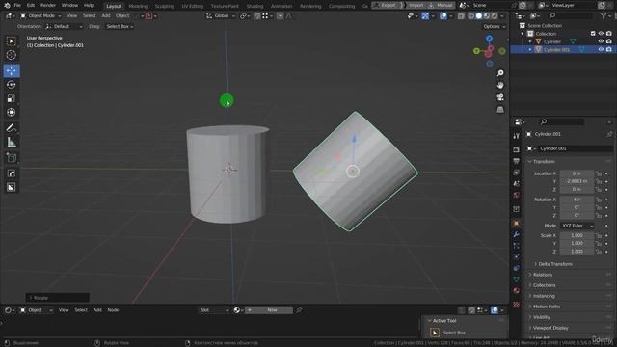Open the Object Mode dropdown
617x347 pixels.
(40, 16)
